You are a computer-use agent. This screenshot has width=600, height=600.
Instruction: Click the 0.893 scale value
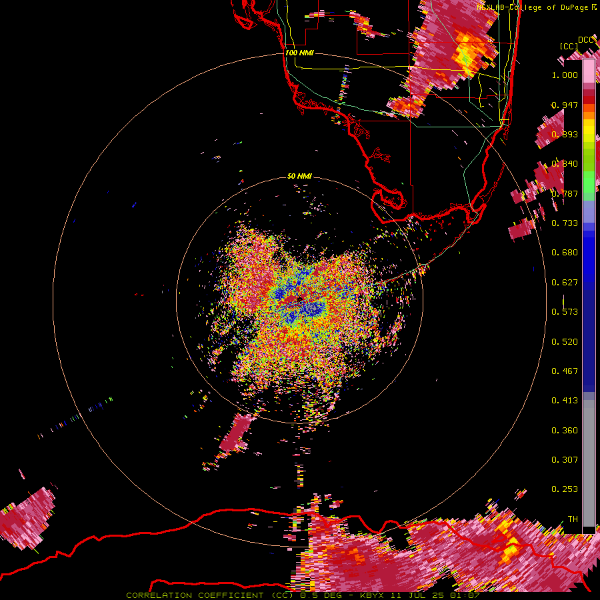[x=565, y=134]
